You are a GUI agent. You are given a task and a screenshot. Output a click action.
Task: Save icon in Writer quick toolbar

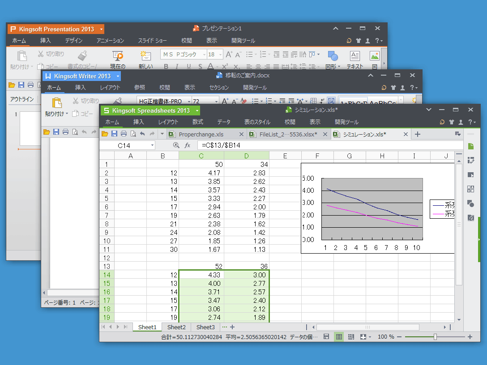coord(56,132)
